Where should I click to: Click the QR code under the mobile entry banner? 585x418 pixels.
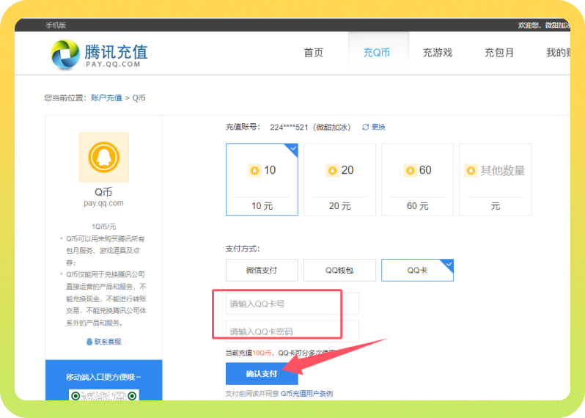103,395
